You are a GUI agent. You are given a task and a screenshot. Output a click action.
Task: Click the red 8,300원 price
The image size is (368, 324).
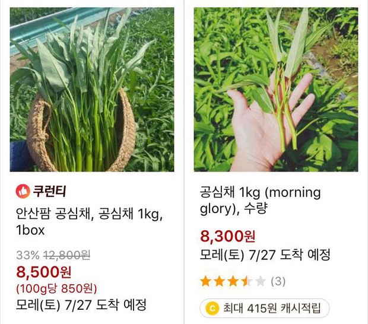tap(228, 237)
